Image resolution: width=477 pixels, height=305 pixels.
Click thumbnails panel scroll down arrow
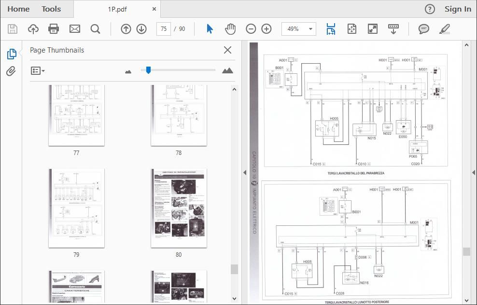tap(234, 299)
